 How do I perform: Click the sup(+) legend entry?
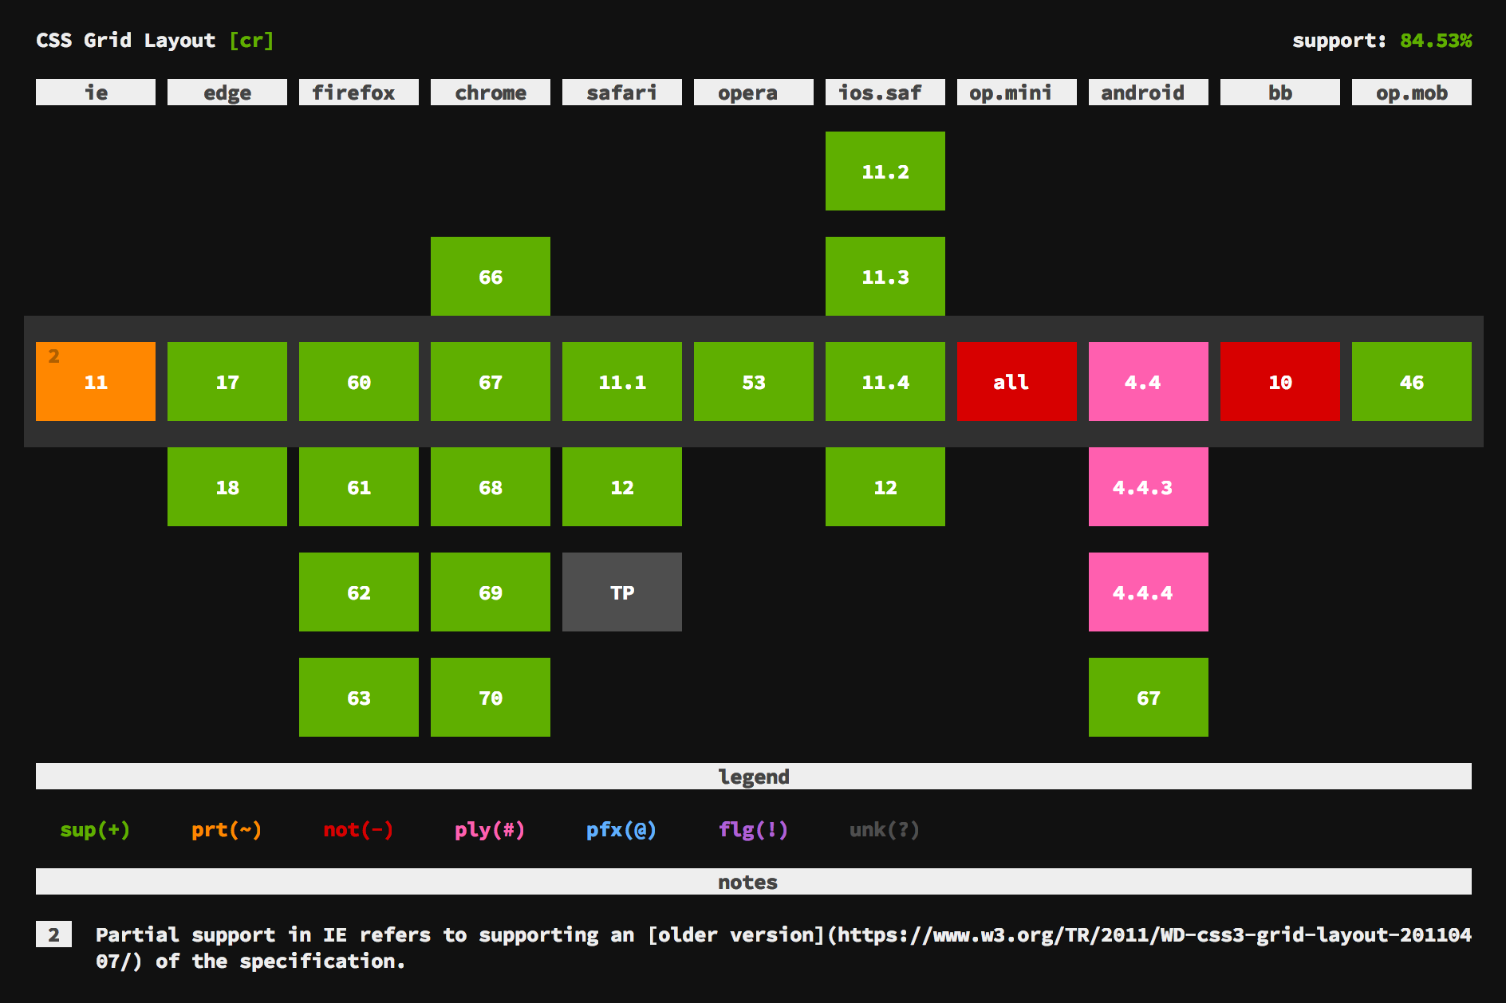point(95,830)
